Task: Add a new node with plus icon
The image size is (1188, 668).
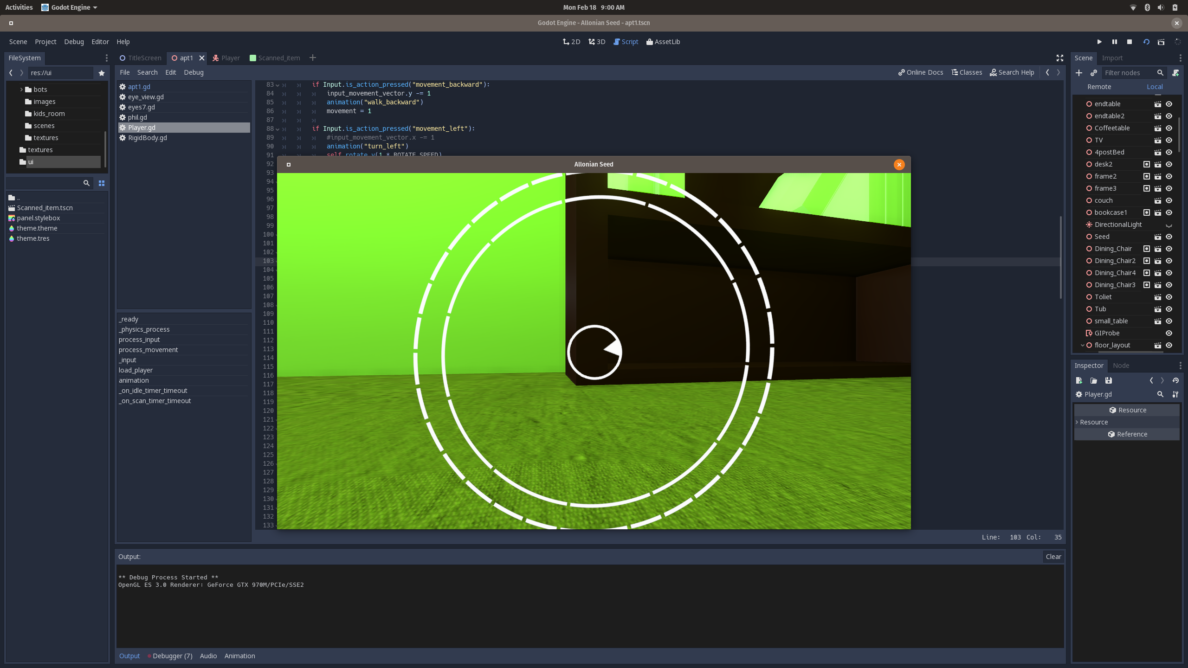Action: click(x=1079, y=73)
